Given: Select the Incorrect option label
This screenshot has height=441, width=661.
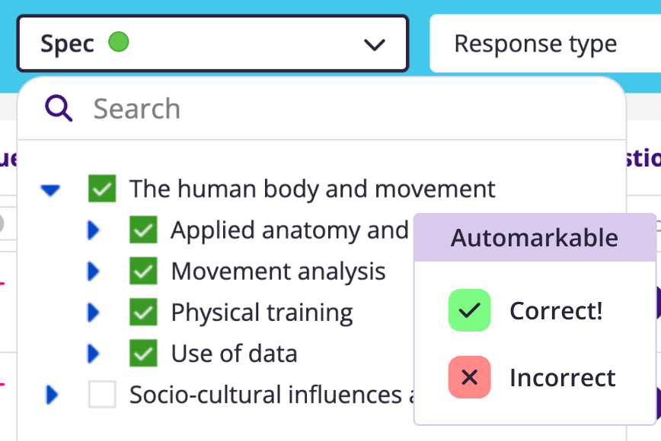Looking at the screenshot, I should (x=562, y=377).
